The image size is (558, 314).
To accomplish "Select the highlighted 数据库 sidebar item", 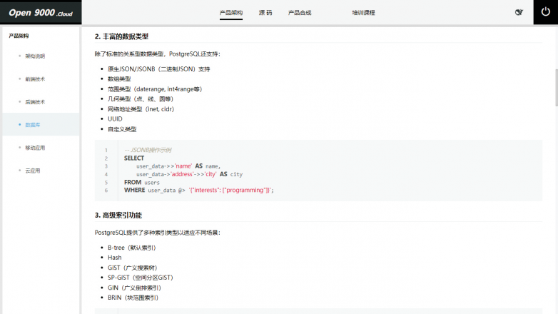I will point(33,124).
